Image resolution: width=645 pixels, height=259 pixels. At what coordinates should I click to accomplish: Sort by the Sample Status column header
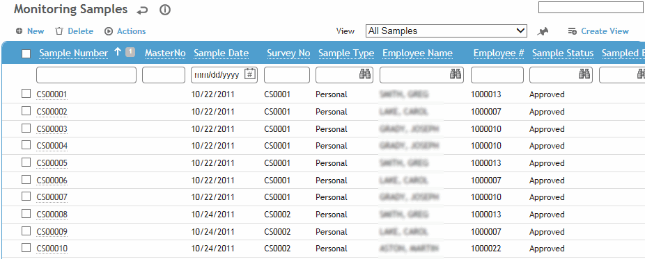pos(563,53)
